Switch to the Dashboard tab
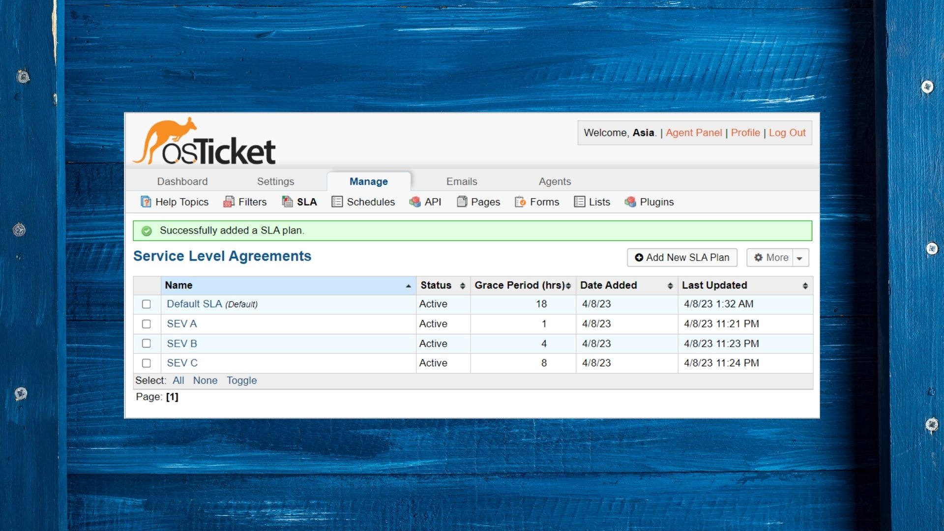 (x=182, y=181)
